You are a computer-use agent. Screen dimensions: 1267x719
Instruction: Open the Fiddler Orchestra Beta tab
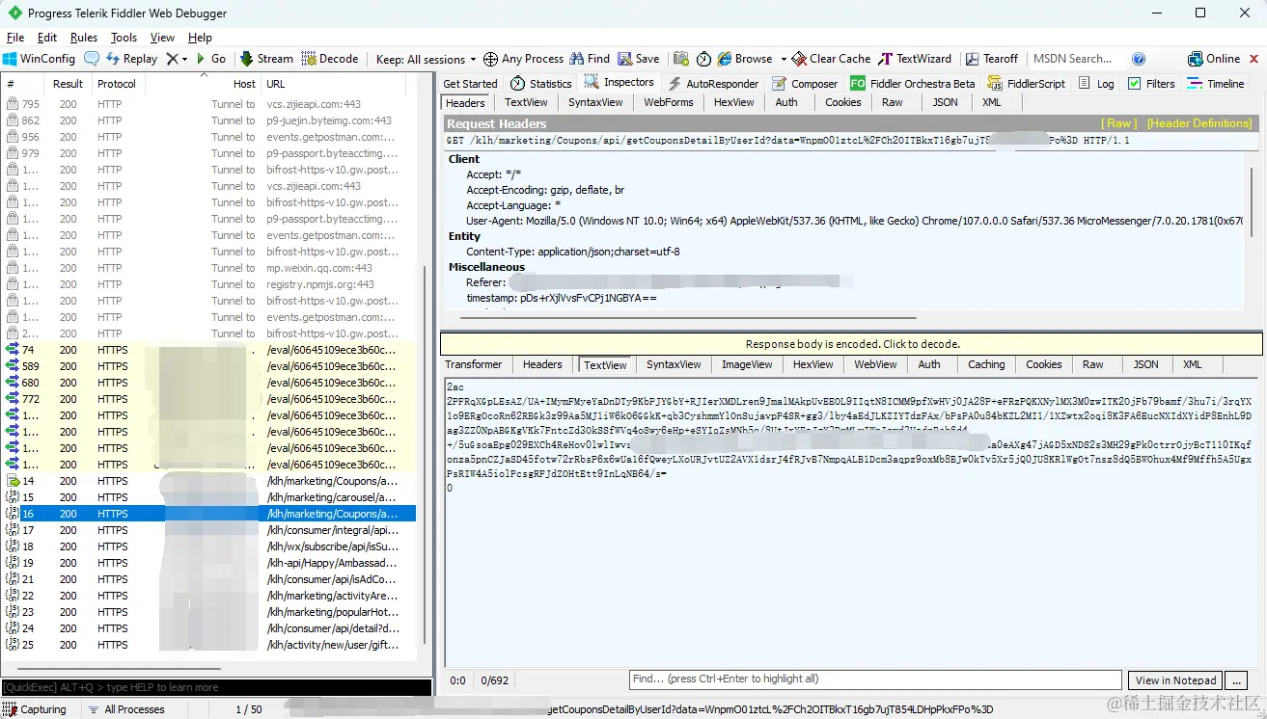point(913,84)
